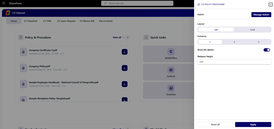Set columns to 1
Image resolution: width=274 pixels, height=129 pixels.
(210, 42)
